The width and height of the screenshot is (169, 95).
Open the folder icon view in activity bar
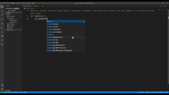[x=2, y=45]
